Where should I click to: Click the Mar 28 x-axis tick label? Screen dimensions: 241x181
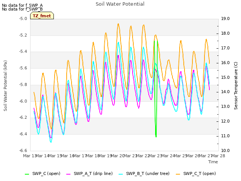tap(218, 156)
